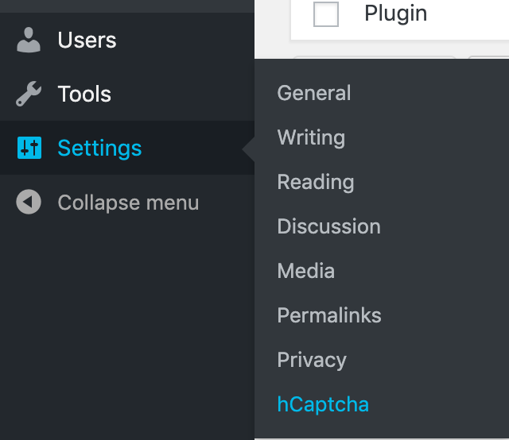Open Reading settings page
509x440 pixels.
point(316,182)
